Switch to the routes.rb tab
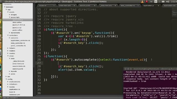Screen dimensions: 177x99 (43, 5)
